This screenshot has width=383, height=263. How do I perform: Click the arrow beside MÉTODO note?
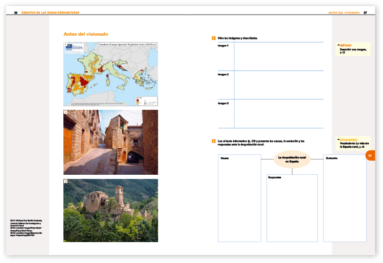(x=338, y=45)
